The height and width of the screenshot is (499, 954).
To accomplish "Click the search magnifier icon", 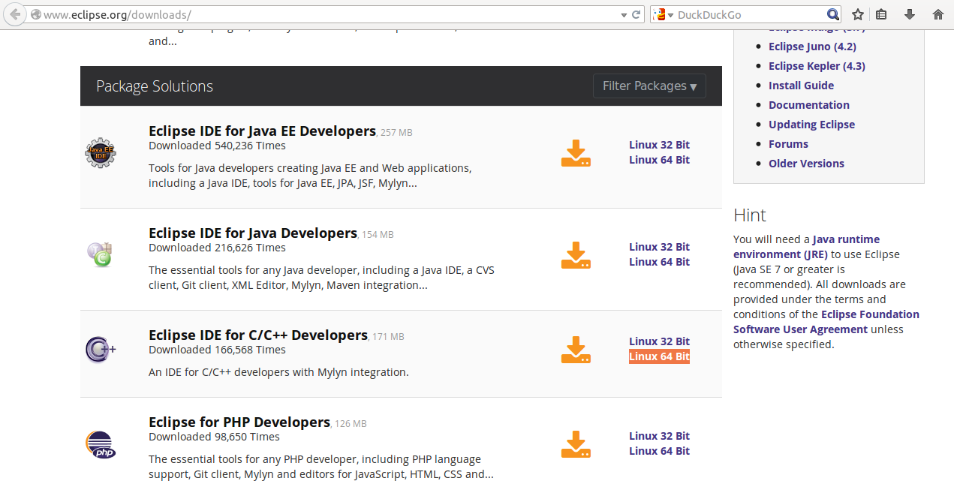I will coord(833,14).
